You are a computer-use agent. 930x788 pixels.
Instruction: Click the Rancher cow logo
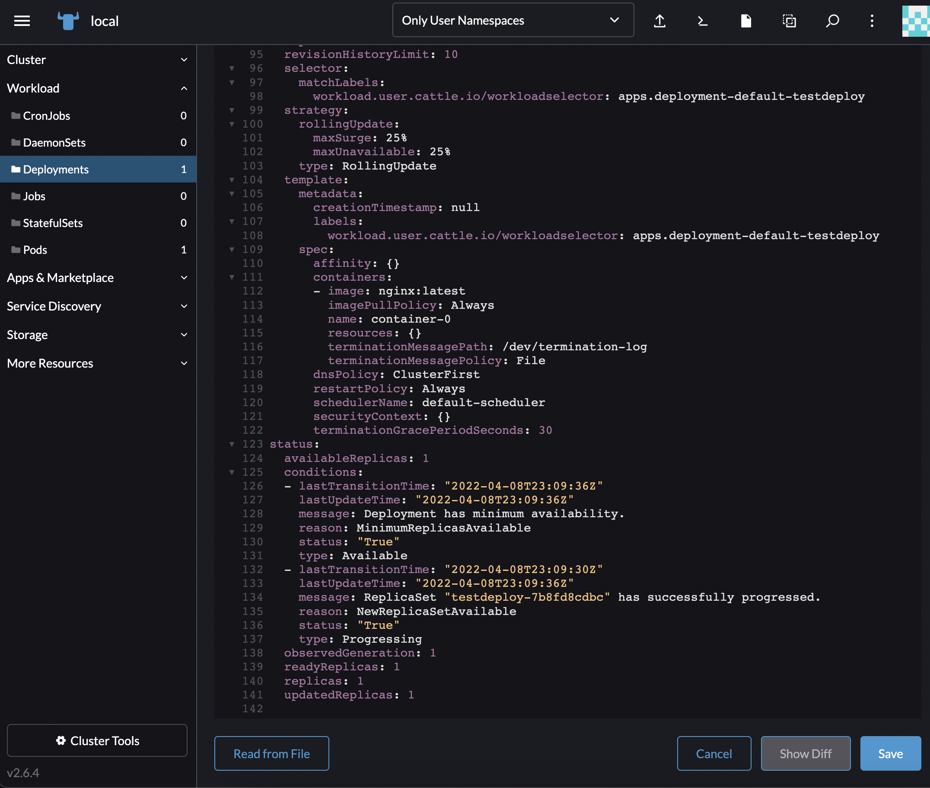pyautogui.click(x=67, y=21)
